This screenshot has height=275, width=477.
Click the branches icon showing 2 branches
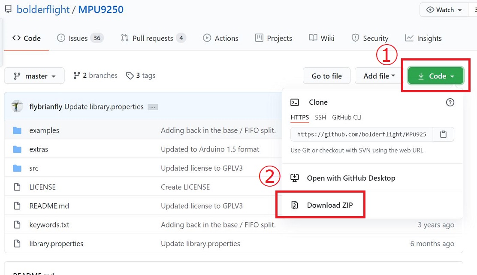(x=77, y=76)
